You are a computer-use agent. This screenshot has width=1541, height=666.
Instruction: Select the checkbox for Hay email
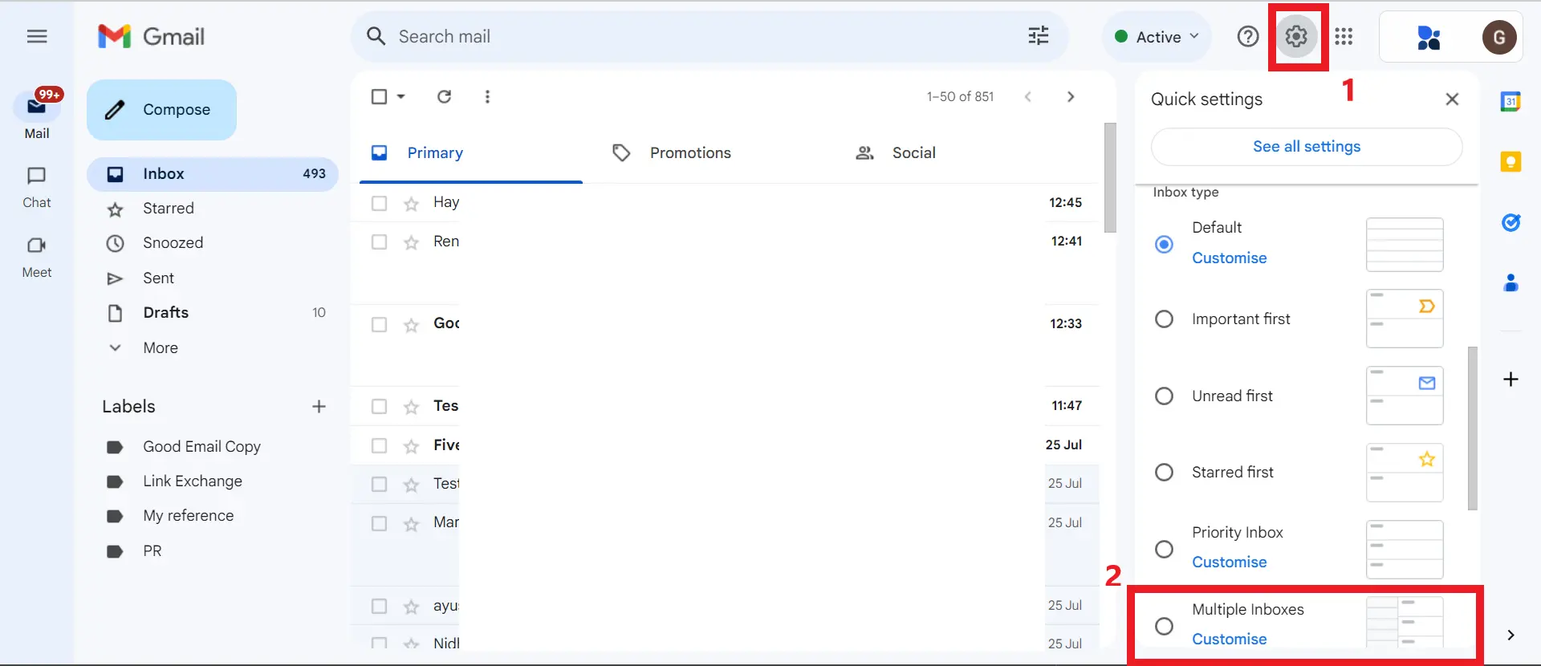[380, 204]
